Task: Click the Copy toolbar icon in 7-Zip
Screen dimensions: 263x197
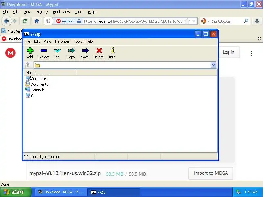Action: 71,53
